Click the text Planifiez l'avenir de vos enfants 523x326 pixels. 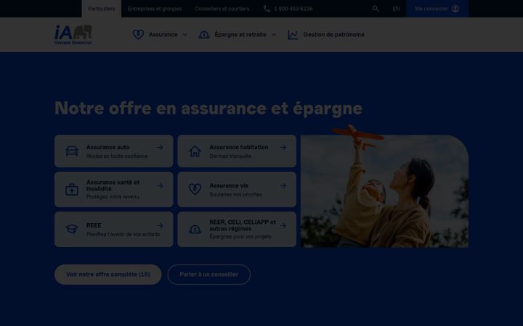123,235
